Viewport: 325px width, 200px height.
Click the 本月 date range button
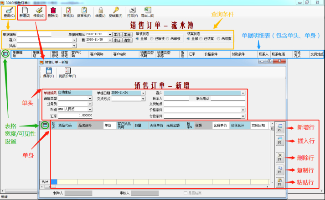[117, 34]
